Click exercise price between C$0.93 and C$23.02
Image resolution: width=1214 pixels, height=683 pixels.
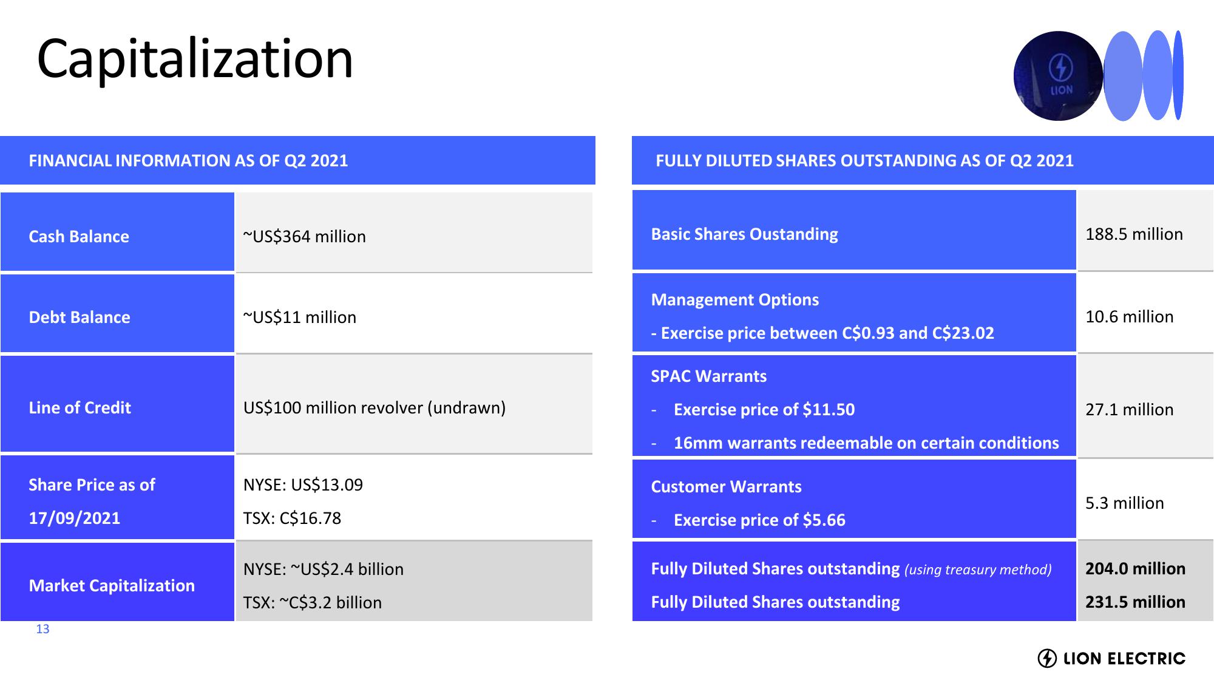tap(822, 333)
